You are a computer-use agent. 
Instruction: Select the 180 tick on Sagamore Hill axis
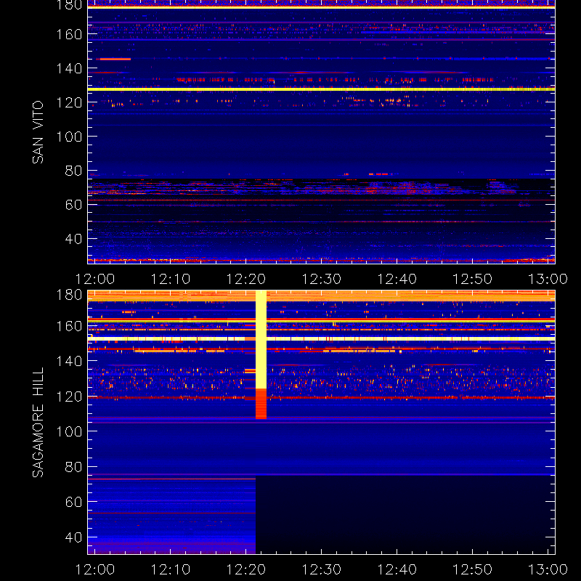click(x=69, y=295)
